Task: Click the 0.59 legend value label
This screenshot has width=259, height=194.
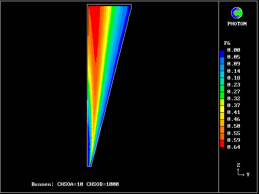Action: coord(234,140)
